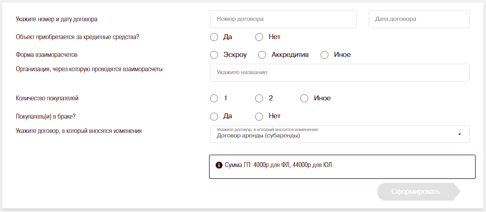486x212 pixels.
Task: Expand the Договор аренды (субаренды) combo box
Action: coord(337,134)
